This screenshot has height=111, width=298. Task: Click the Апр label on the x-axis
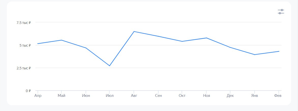pos(38,96)
